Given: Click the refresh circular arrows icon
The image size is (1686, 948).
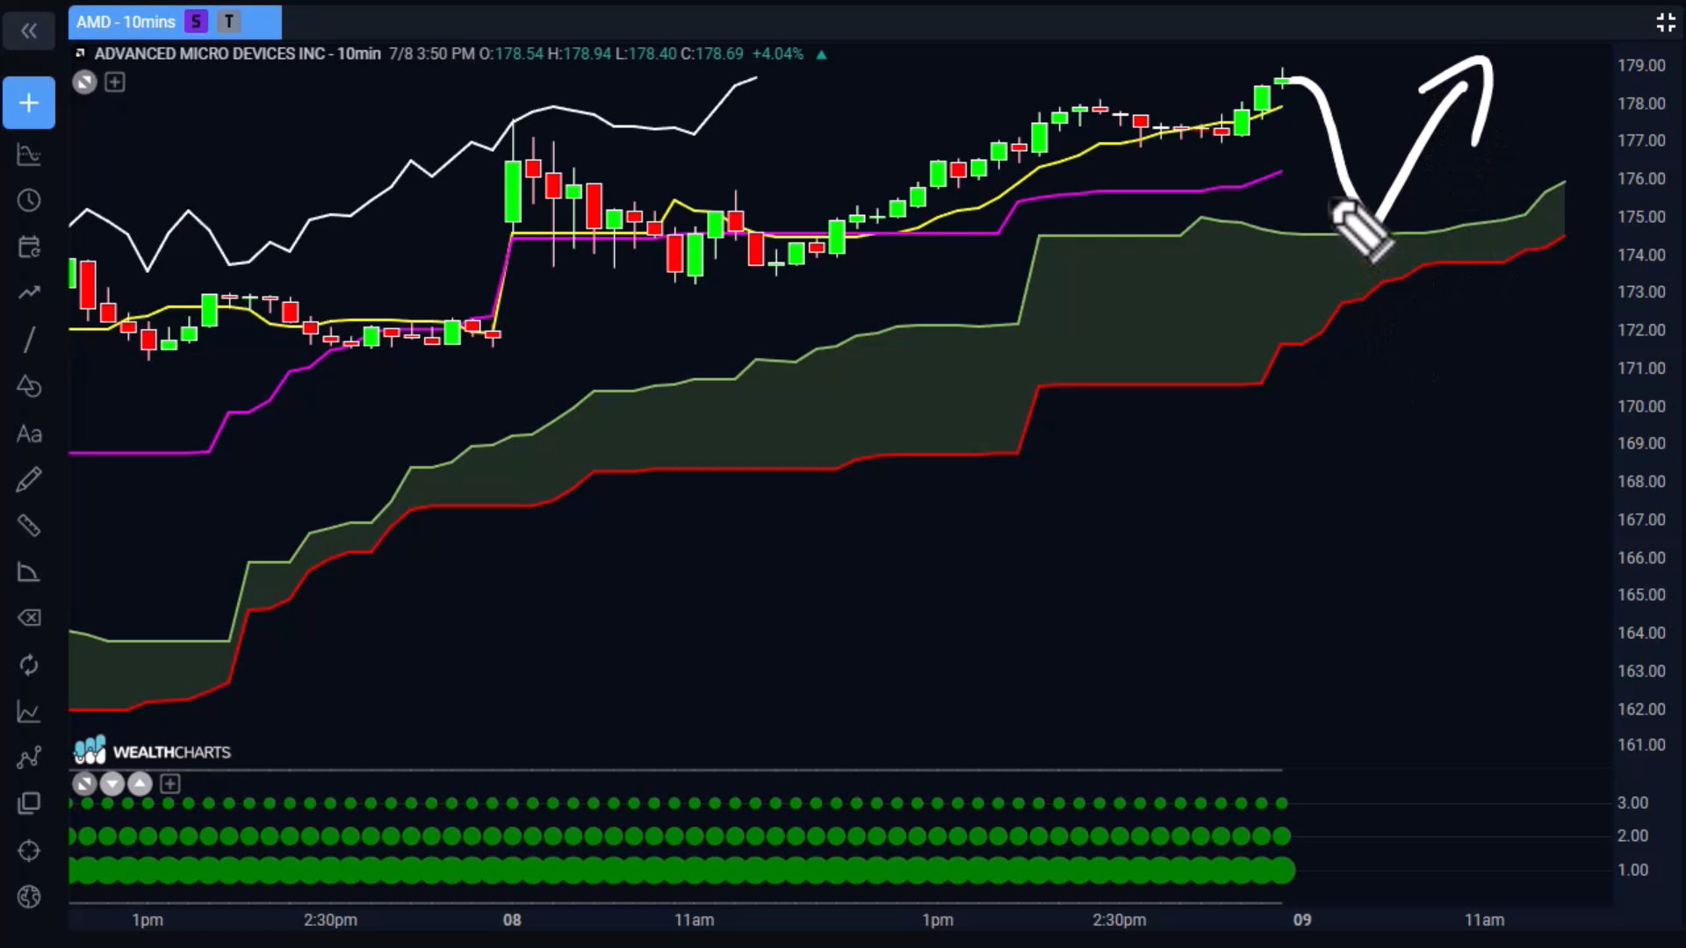Looking at the screenshot, I should 29,665.
